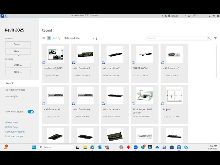
Task: Open the Help question mark icon
Action: (x=195, y=15)
